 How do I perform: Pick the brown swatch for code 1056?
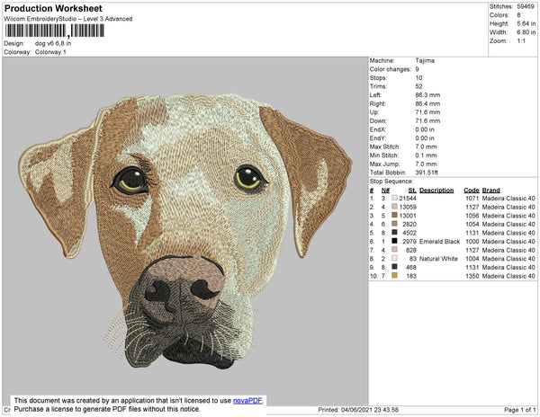394,216
